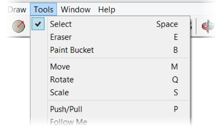Click the Q shortcut label beside Rotate
This screenshot has height=129, width=216.
(175, 80)
